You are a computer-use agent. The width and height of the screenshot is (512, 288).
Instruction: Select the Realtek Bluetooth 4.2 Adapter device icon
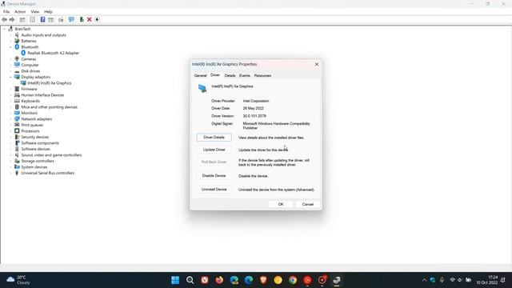(23, 53)
